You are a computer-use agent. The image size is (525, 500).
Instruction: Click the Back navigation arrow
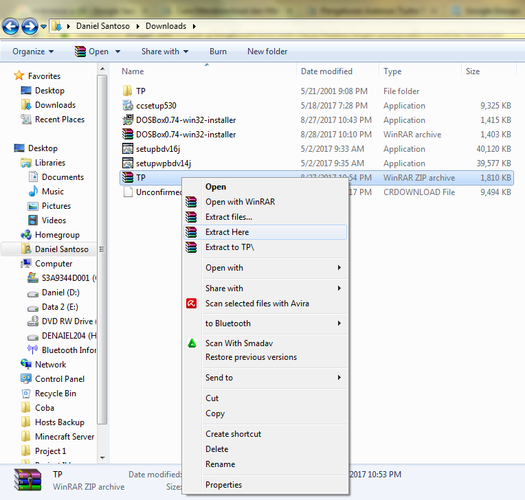click(10, 26)
